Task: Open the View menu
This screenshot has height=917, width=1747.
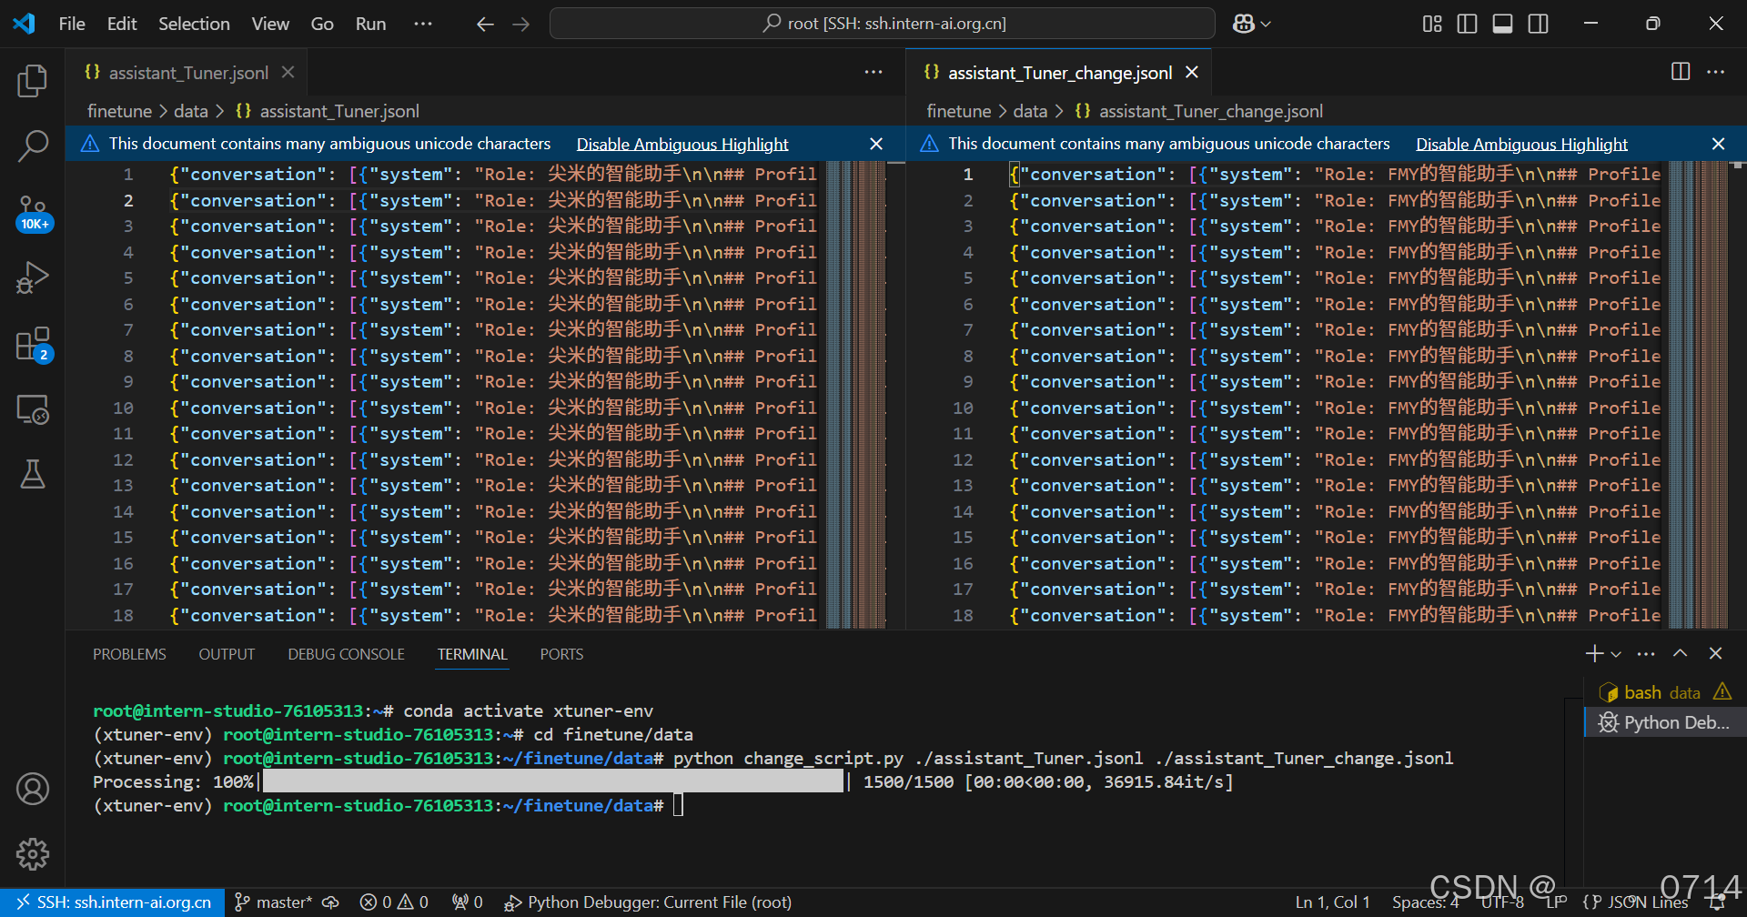Action: pos(270,24)
